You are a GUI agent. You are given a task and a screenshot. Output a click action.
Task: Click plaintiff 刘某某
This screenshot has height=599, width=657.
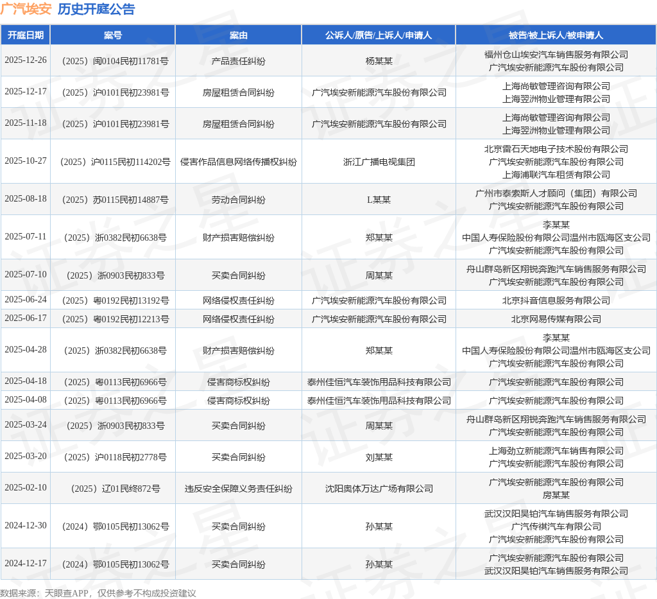pos(379,457)
